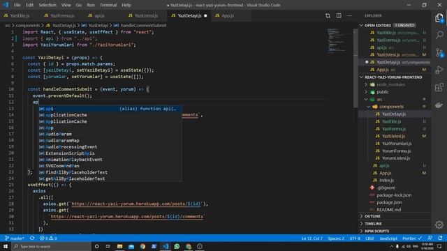447x251 pixels.
Task: Open the Run menu
Action: pos(91,5)
